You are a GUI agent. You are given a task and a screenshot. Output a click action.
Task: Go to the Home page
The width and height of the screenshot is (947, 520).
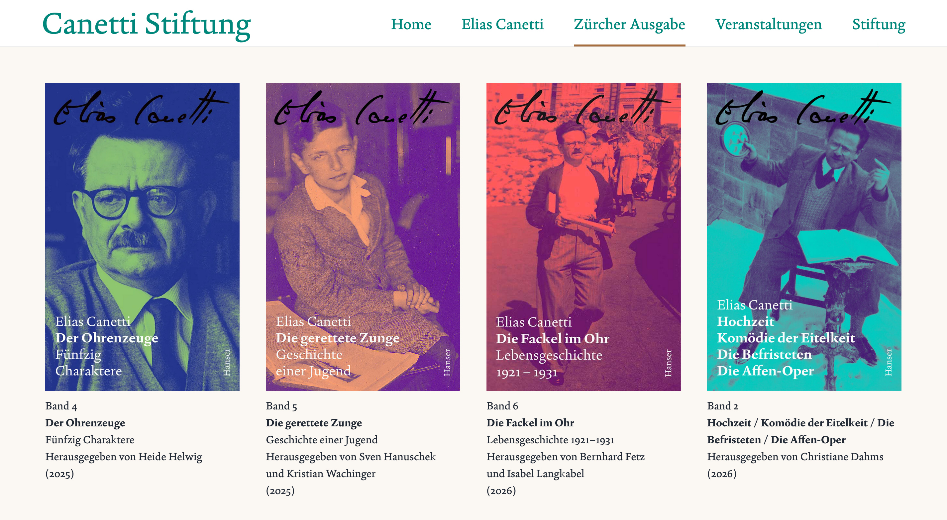pos(411,24)
